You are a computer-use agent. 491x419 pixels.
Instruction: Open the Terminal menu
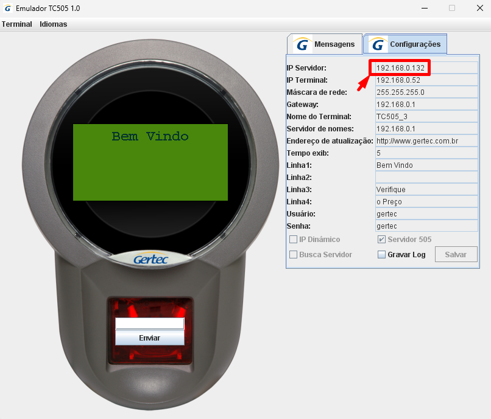coord(17,24)
